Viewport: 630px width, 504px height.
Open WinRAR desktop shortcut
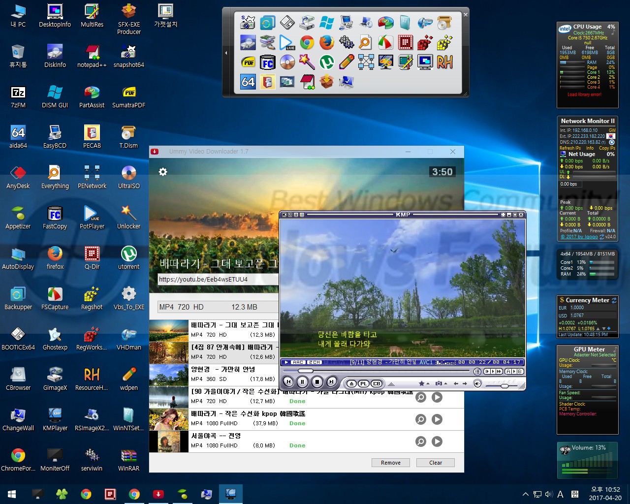[x=129, y=459]
